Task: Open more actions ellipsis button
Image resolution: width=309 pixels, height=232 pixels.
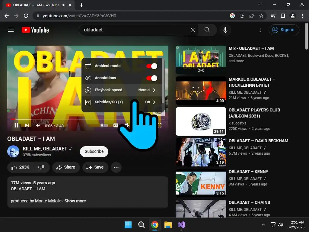Action: click(x=116, y=167)
